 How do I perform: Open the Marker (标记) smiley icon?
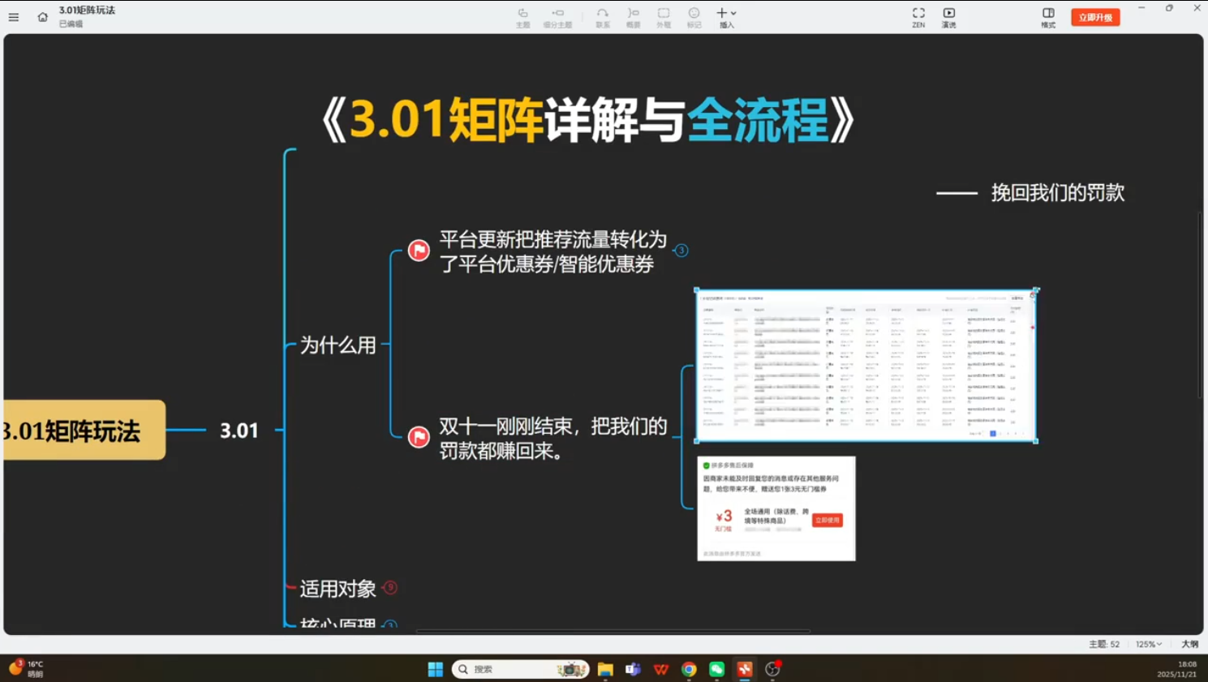pyautogui.click(x=694, y=17)
